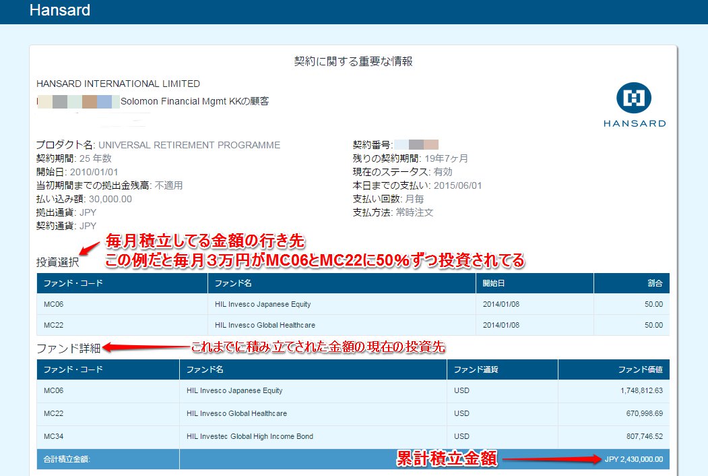708x476 pixels.
Task: Click USD in the 670,998.69 row
Action: pyautogui.click(x=461, y=413)
